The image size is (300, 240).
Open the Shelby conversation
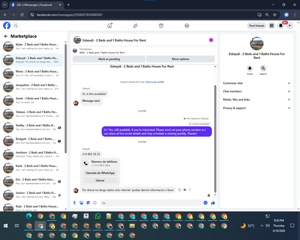(x=32, y=127)
